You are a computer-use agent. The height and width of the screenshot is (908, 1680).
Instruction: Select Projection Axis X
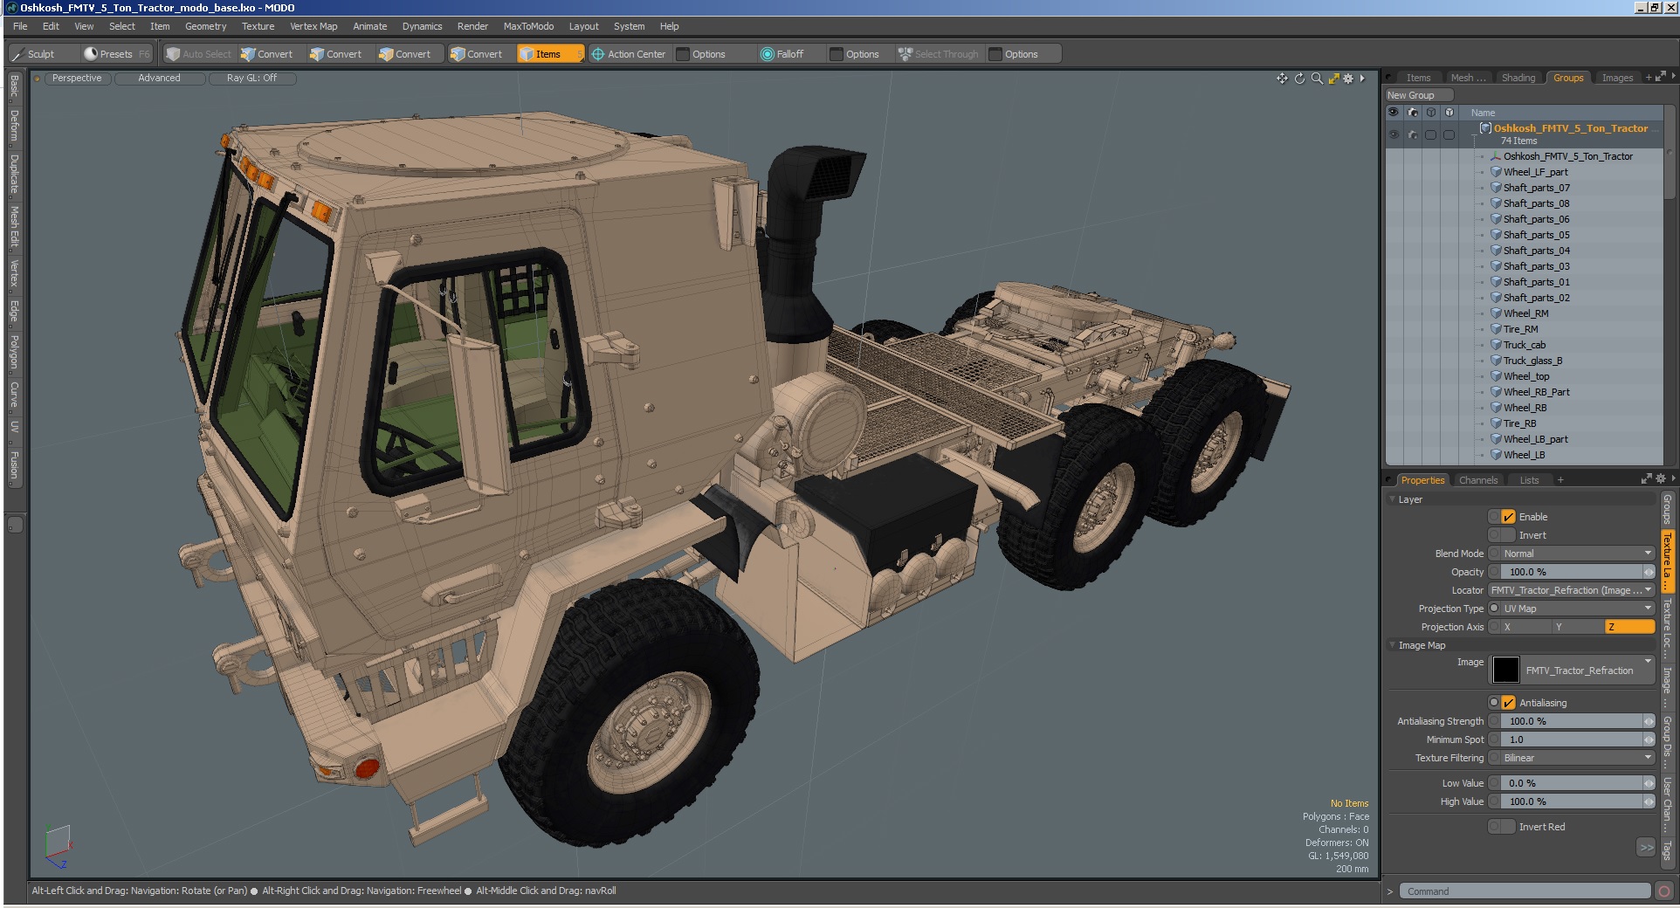point(1526,627)
